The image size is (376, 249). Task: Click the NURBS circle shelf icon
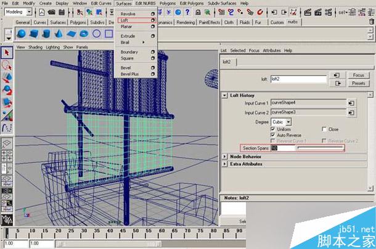tap(96, 33)
